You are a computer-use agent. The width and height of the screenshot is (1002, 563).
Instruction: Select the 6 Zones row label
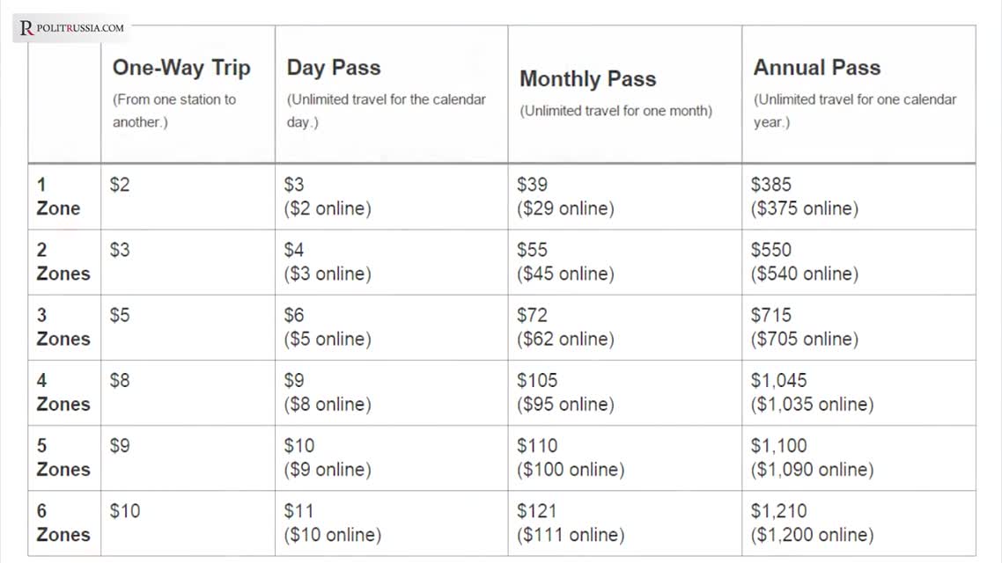63,523
